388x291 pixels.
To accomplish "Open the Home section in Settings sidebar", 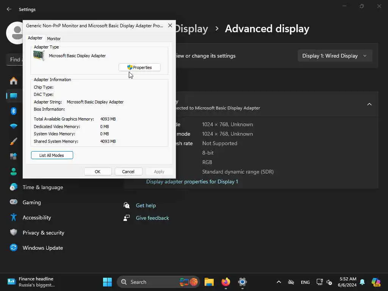I will [14, 81].
